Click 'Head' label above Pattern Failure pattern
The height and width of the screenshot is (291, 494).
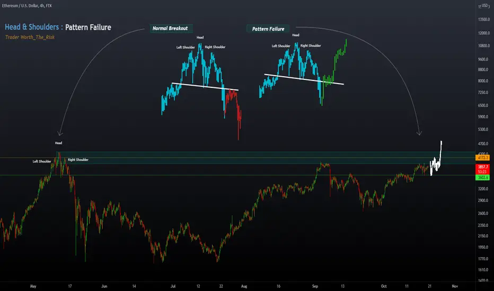[x=296, y=35]
